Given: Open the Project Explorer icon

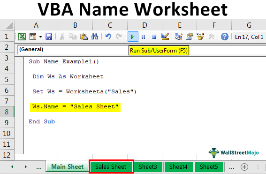Looking at the screenshot, I should click(x=179, y=37).
